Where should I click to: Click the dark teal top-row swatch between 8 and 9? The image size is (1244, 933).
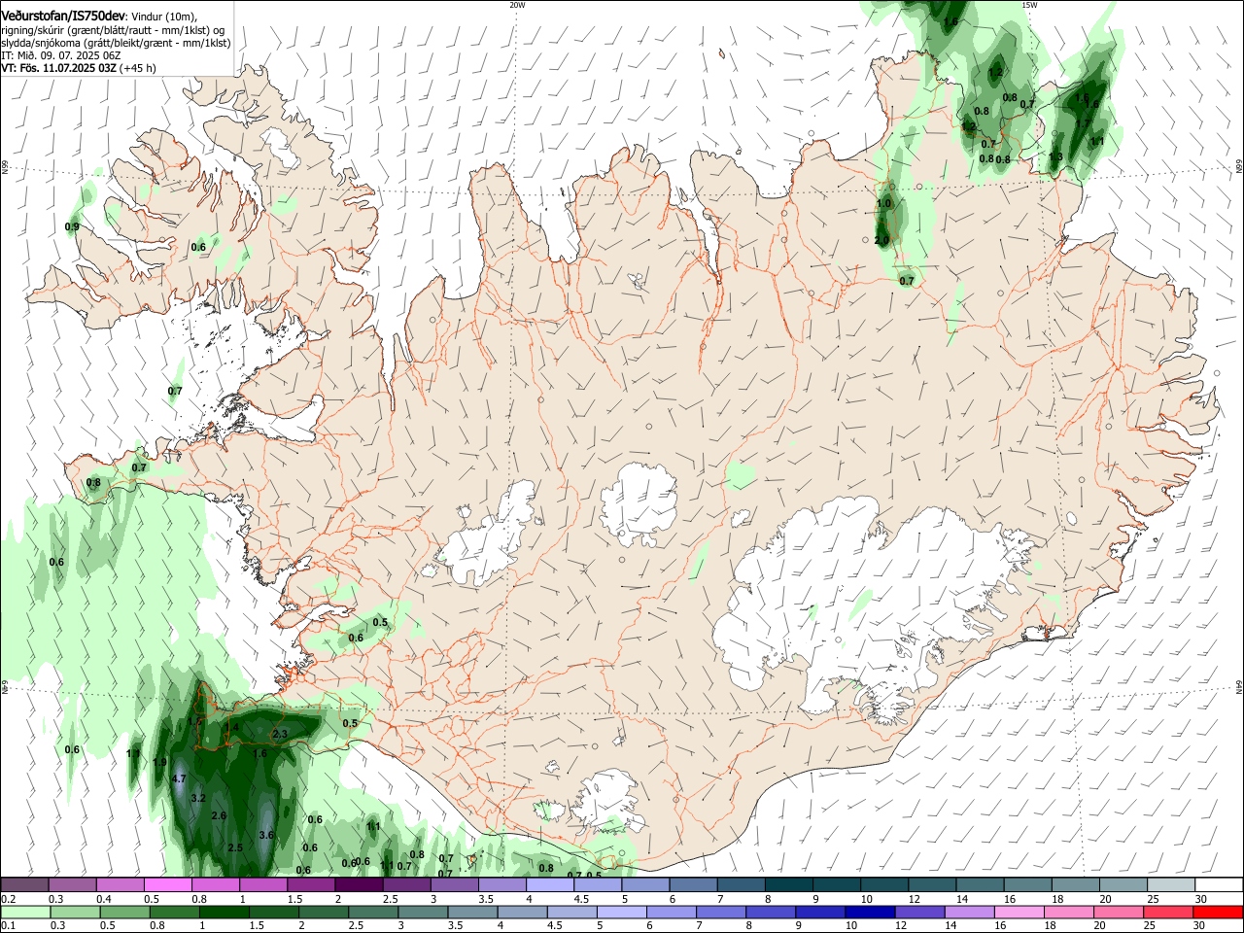(787, 884)
